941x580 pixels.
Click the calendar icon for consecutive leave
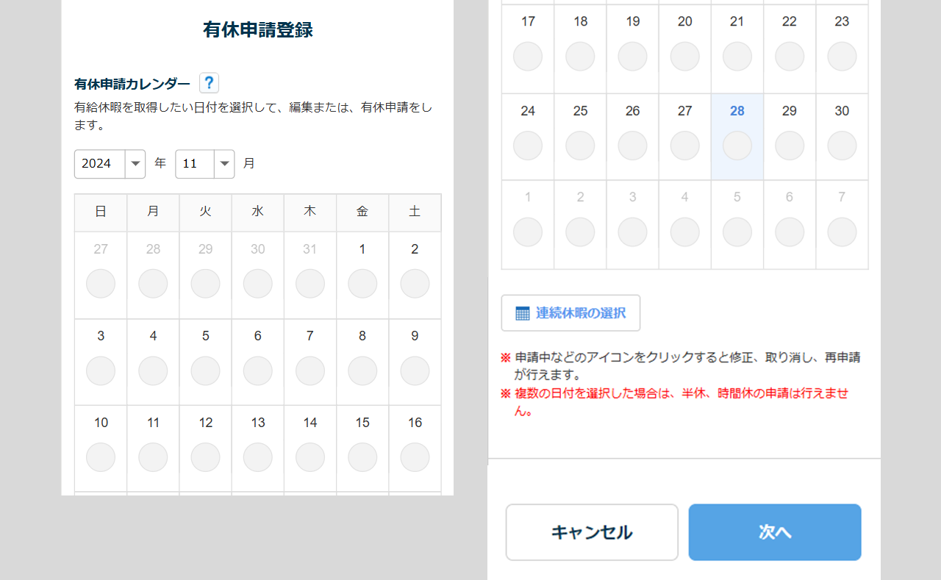(x=523, y=313)
